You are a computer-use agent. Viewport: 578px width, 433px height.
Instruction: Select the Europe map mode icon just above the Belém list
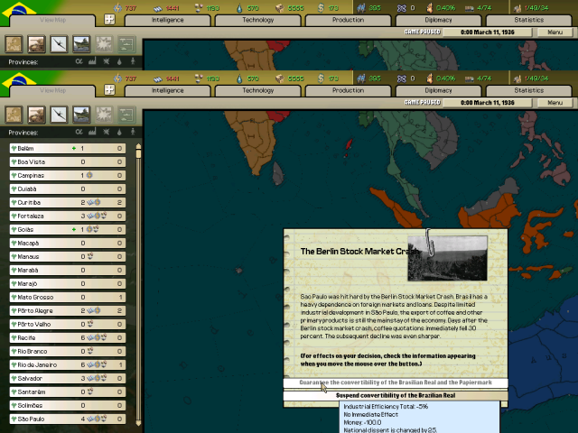(x=14, y=115)
